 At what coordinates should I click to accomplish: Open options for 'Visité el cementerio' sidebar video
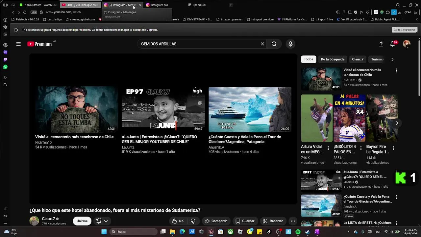click(396, 70)
